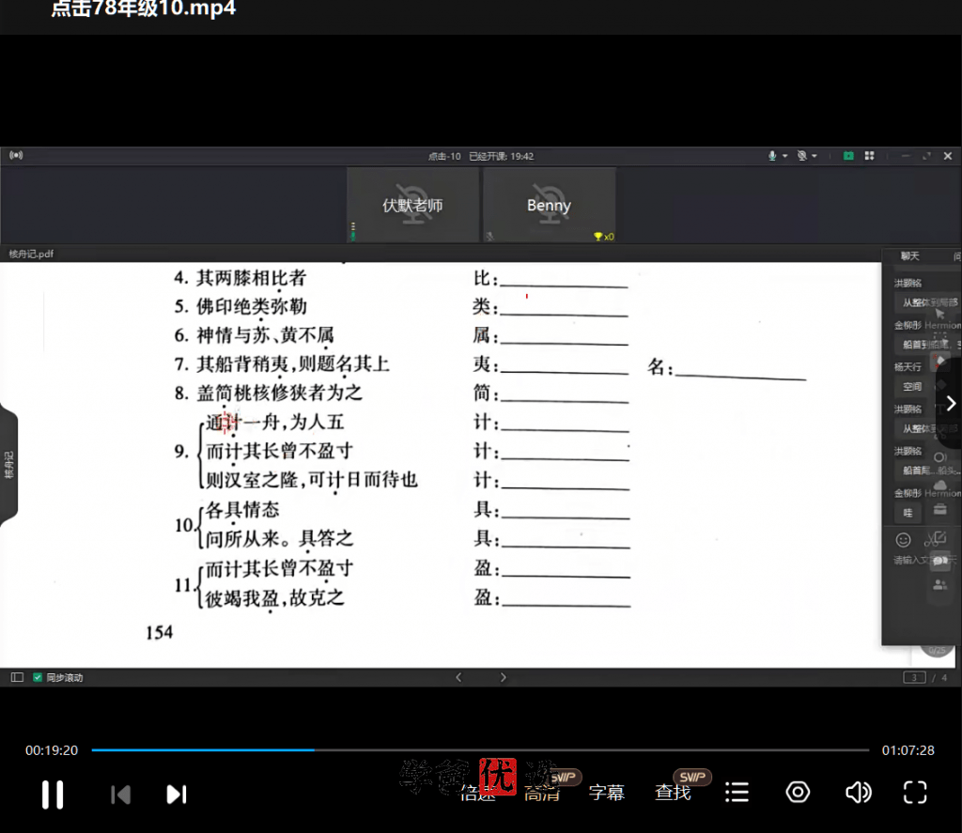Click the elapsed time 00:19:20
The image size is (962, 833).
pos(52,750)
